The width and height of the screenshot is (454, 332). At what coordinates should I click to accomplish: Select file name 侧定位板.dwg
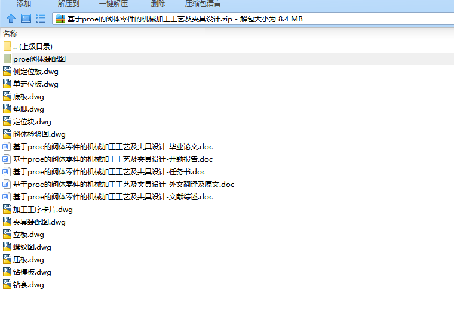pyautogui.click(x=36, y=72)
